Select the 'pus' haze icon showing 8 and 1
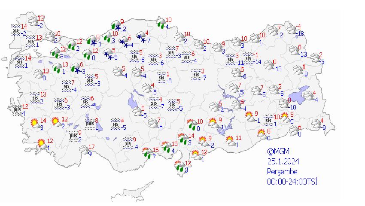This screenshot has width=365, height=206. pos(90,124)
